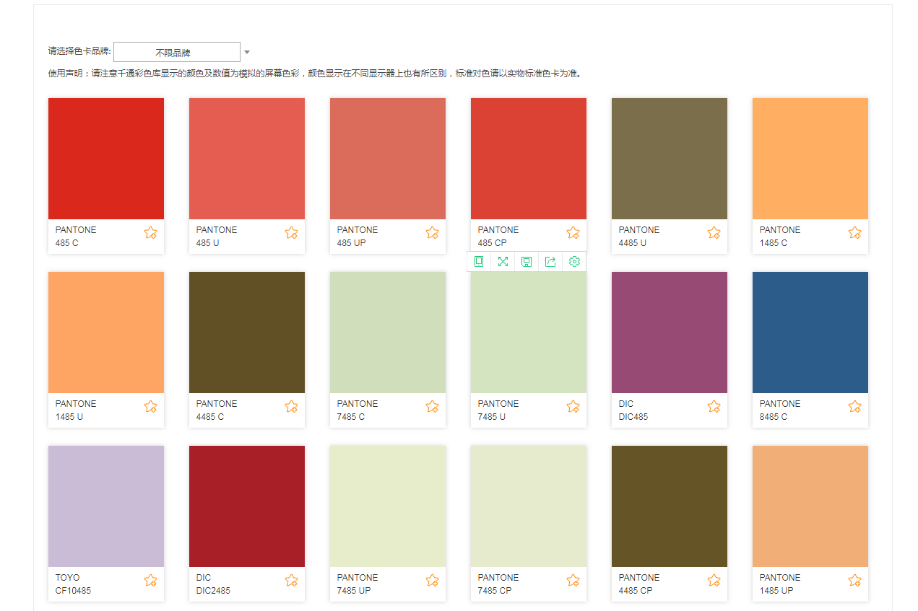Select the PANTONE 485 C red swatch
Screen dimensions: 918x611
(106, 159)
